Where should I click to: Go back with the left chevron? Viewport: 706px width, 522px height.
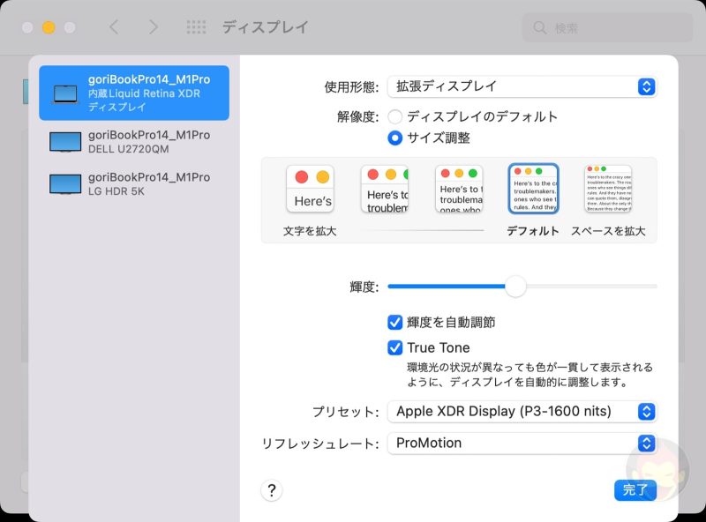(x=114, y=27)
